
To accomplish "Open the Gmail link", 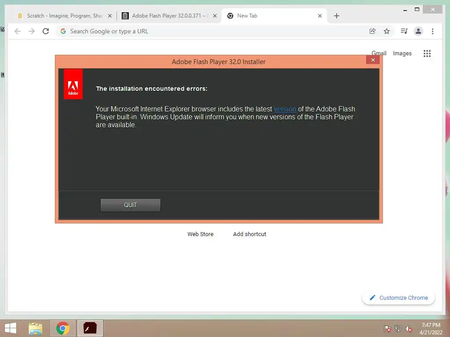I will point(379,53).
